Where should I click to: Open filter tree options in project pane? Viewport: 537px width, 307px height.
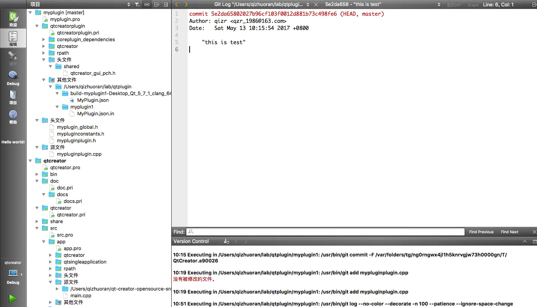[137, 4]
